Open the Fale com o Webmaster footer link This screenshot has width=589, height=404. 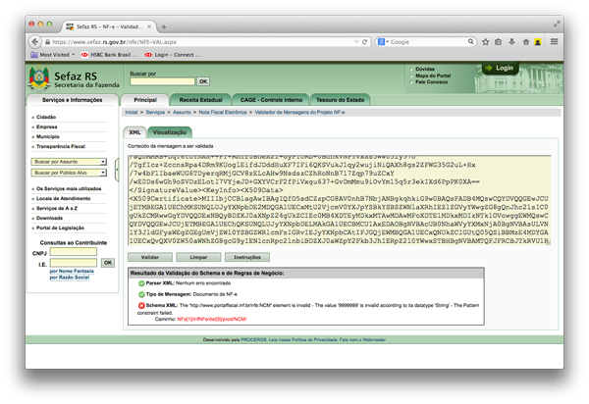(362, 340)
